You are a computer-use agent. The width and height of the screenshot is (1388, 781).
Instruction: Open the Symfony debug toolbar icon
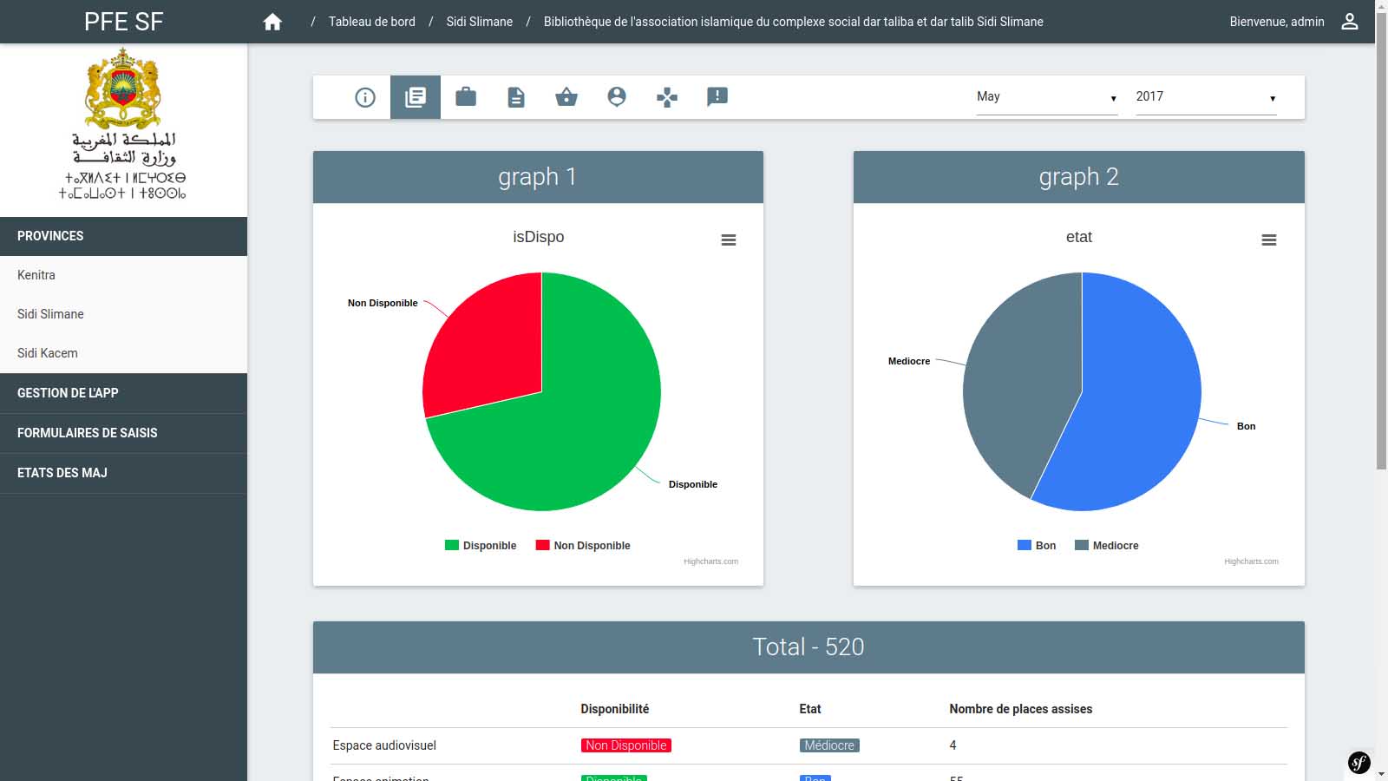click(1359, 762)
